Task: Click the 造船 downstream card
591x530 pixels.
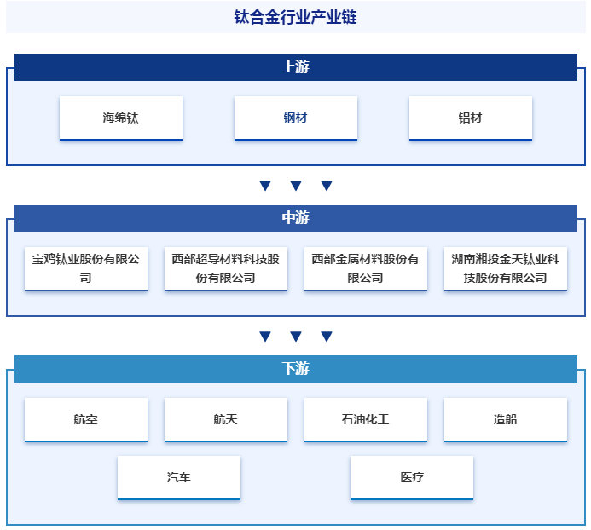Action: (x=506, y=419)
